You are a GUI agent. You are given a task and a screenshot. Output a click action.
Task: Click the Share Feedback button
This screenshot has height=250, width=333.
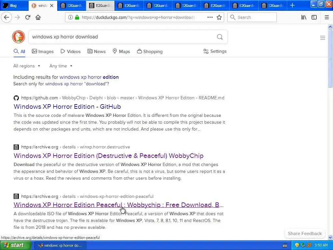tap(305, 233)
